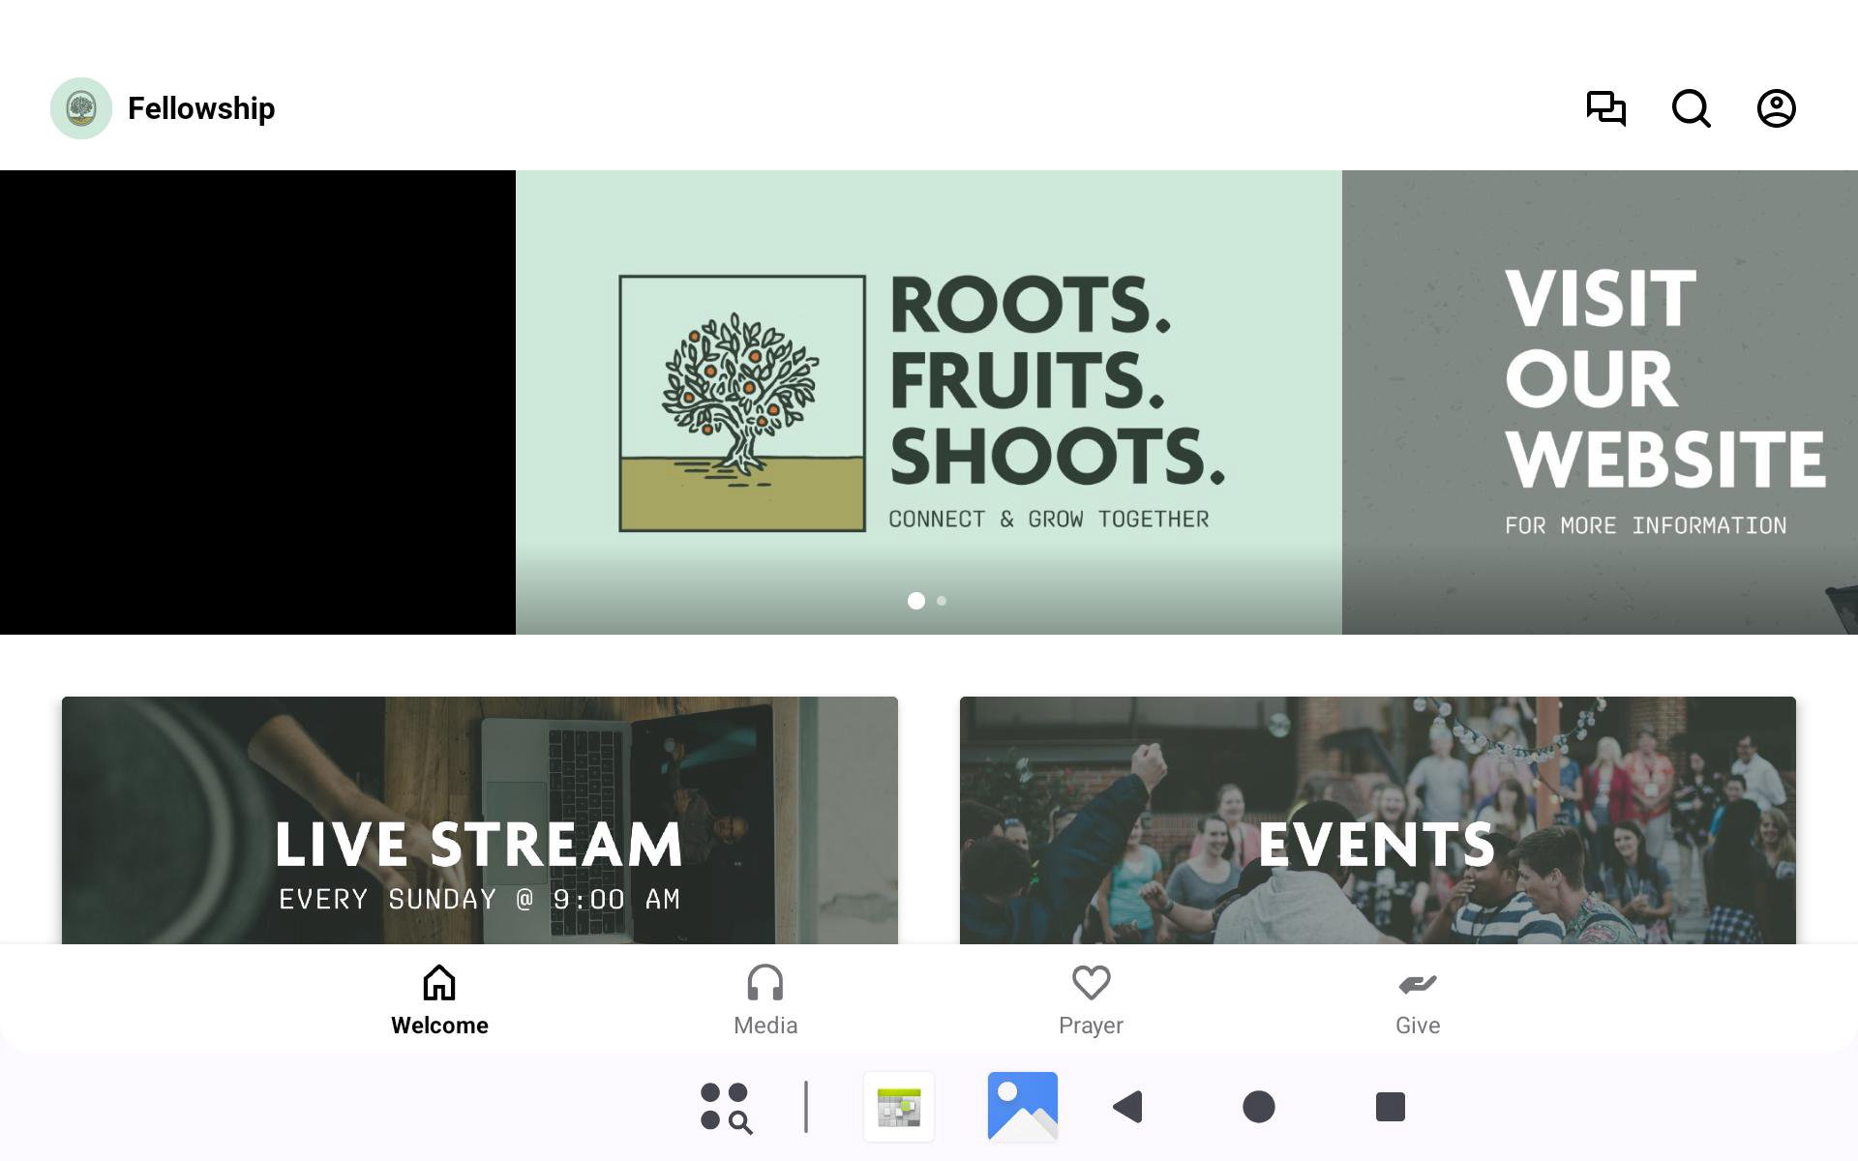The height and width of the screenshot is (1161, 1858).
Task: Tap the Visit Our Website banner
Action: (1599, 402)
